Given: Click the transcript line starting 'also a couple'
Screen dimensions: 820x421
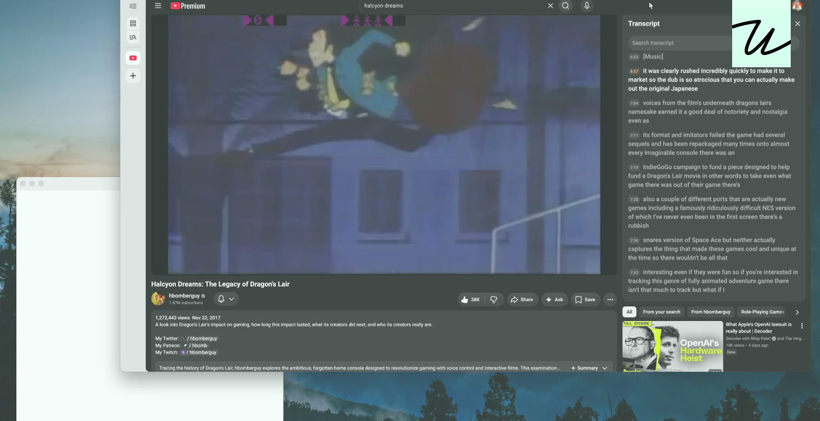Looking at the screenshot, I should 713,212.
